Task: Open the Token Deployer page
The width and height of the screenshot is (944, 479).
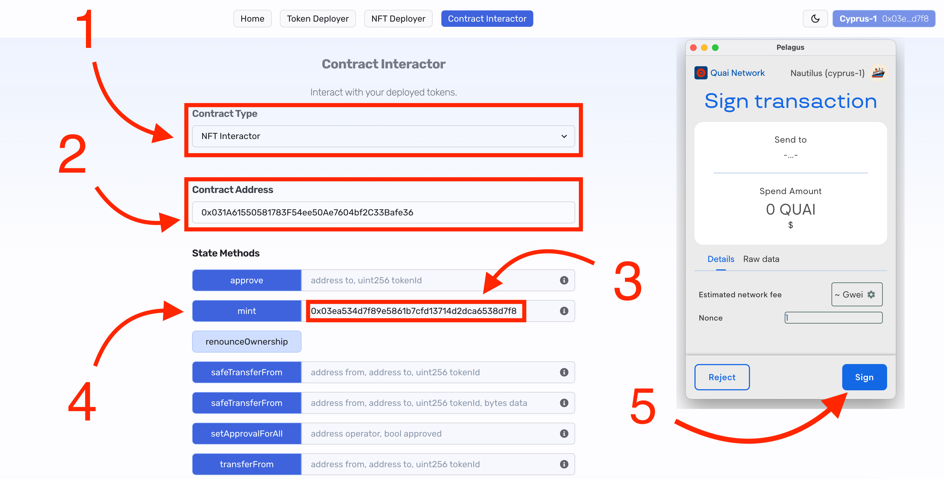Action: click(317, 19)
